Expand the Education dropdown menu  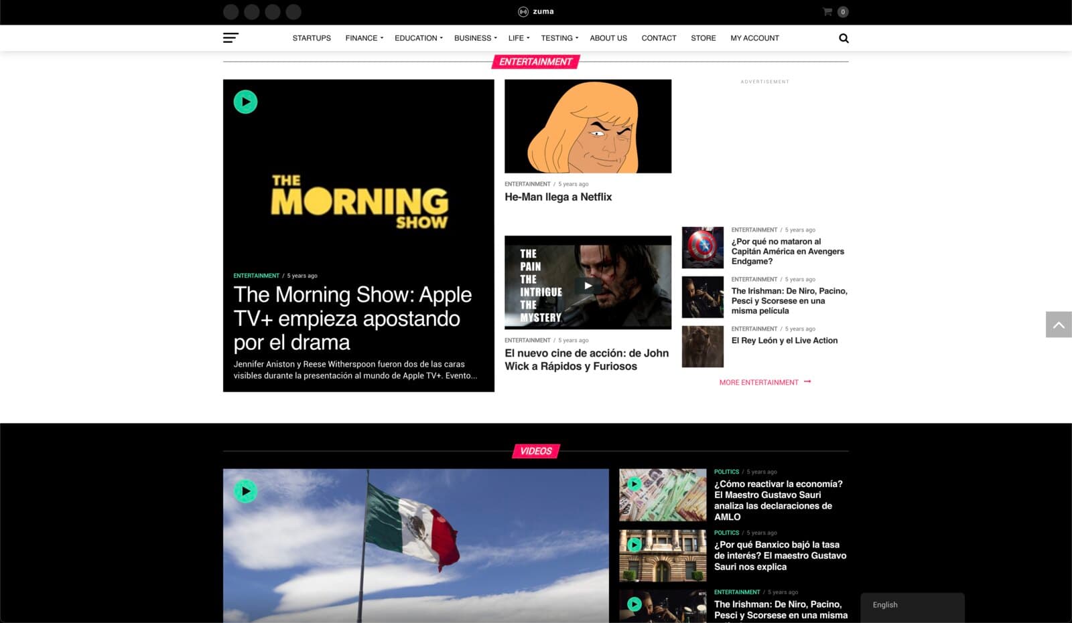tap(418, 38)
